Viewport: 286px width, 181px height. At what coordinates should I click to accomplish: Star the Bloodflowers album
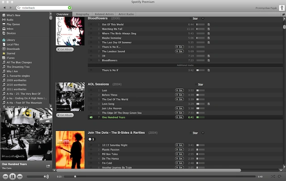193,18
